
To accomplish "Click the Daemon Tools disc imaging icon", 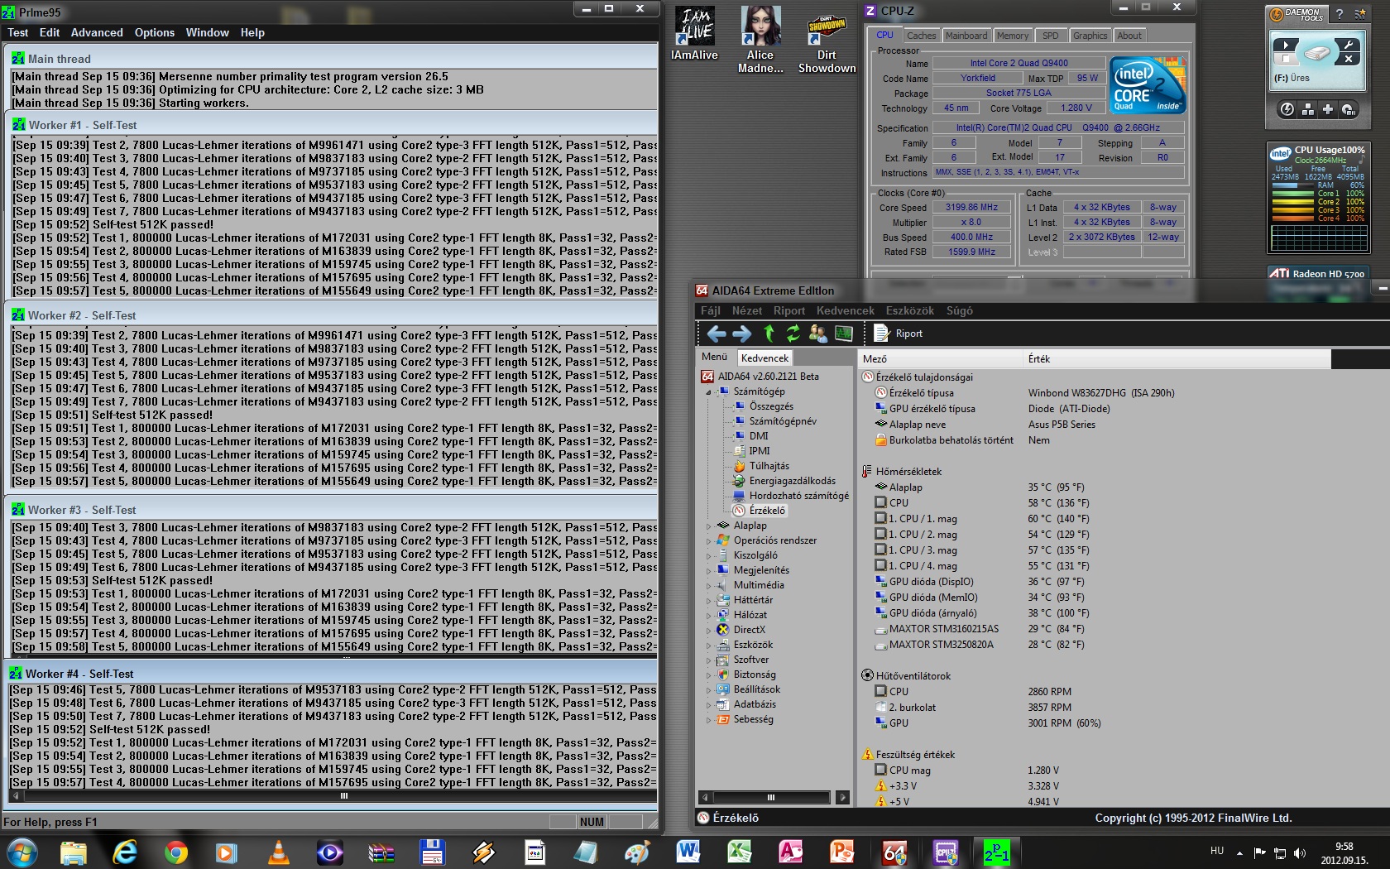I will click(1348, 109).
